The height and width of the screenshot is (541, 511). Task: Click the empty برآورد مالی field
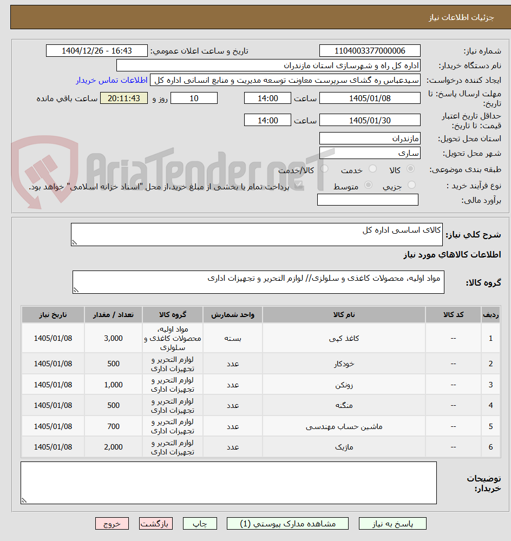tap(368, 200)
